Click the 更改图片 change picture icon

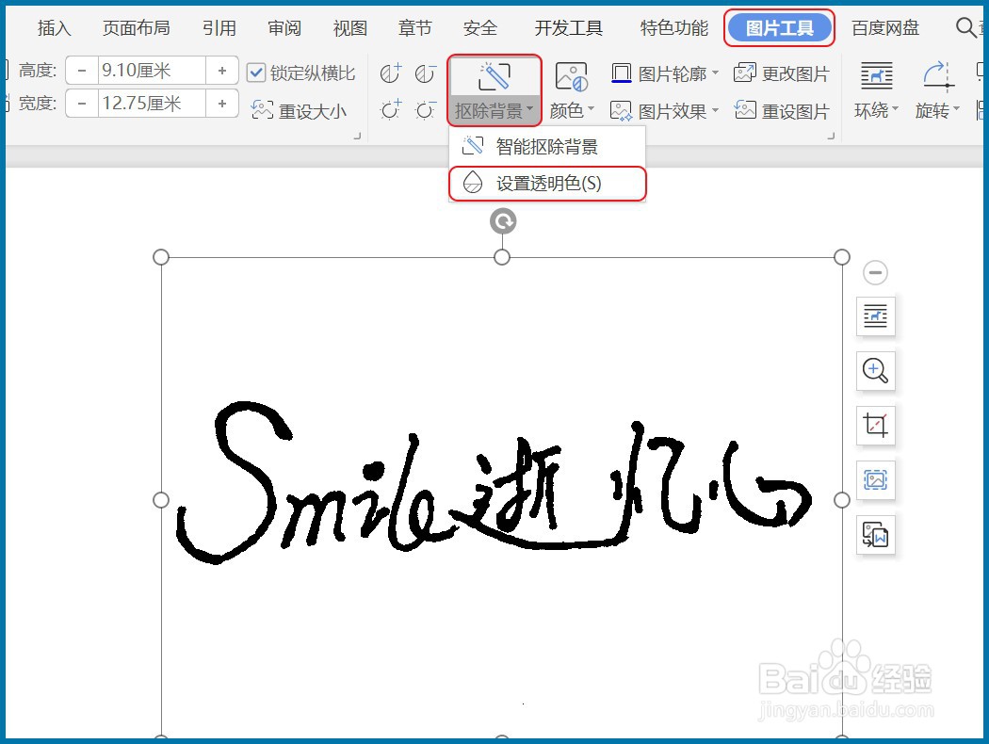743,72
